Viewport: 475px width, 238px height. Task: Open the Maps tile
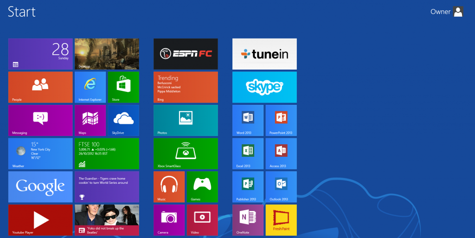click(90, 120)
